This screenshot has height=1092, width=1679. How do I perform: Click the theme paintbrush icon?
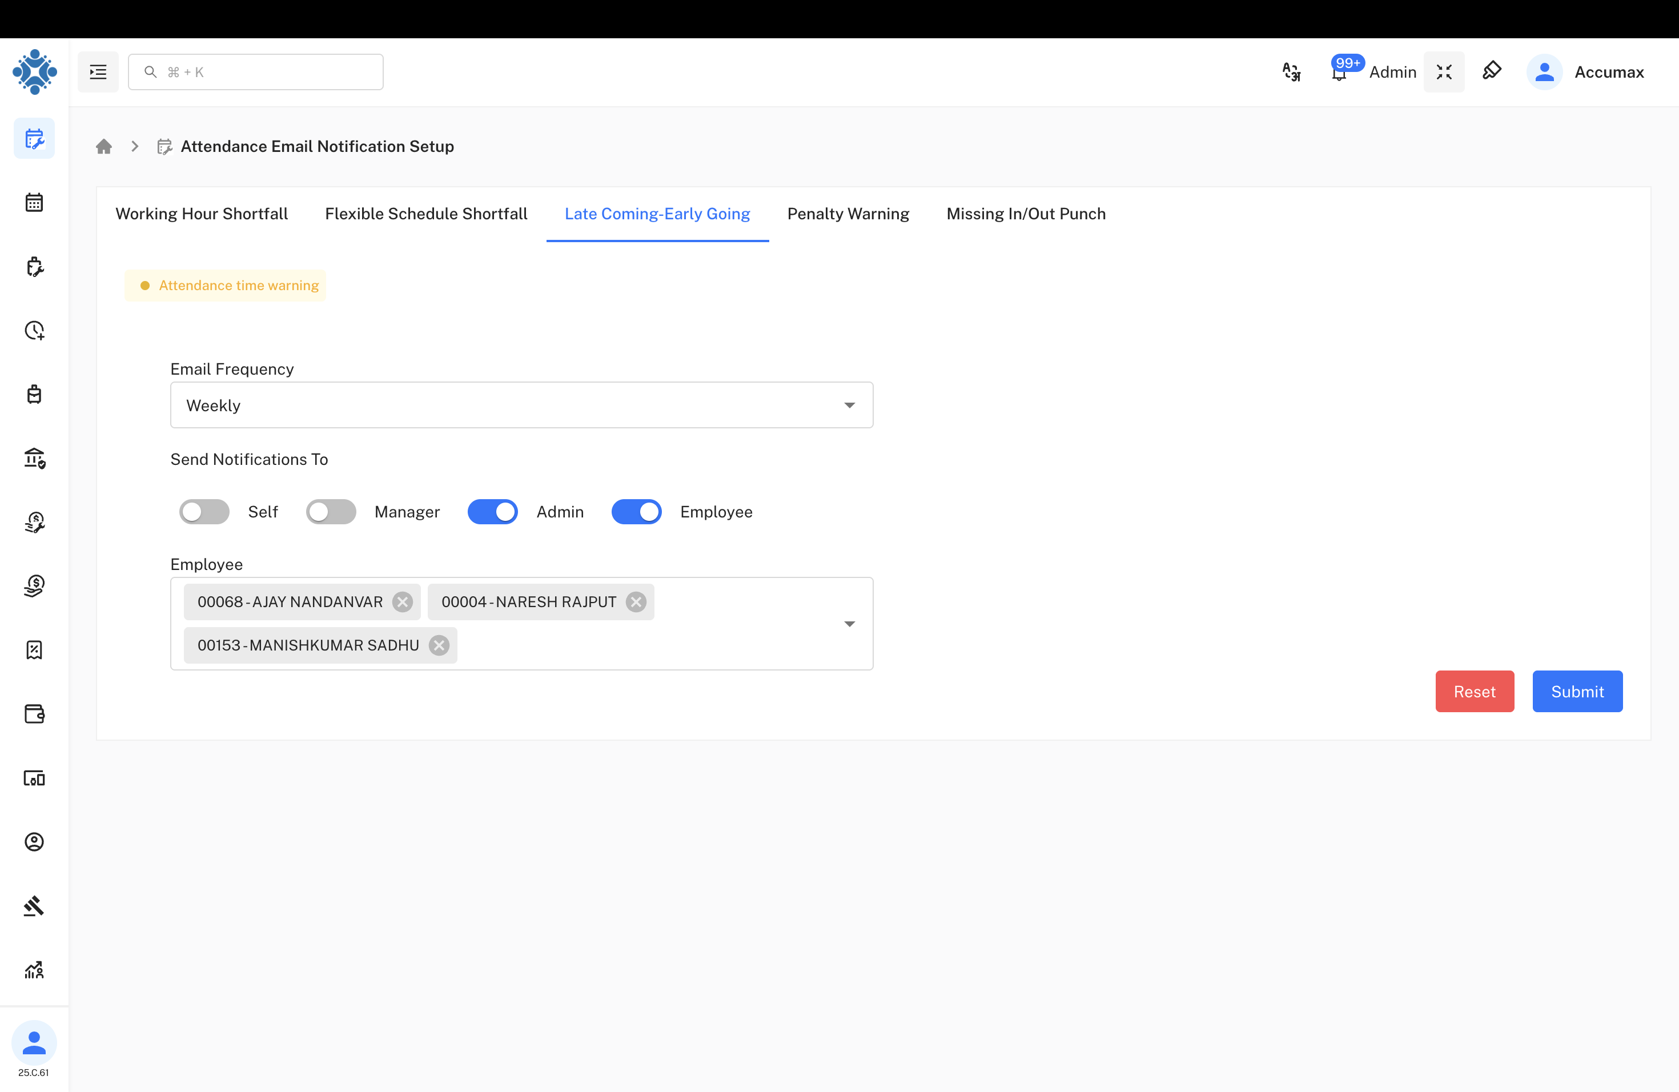[1492, 71]
